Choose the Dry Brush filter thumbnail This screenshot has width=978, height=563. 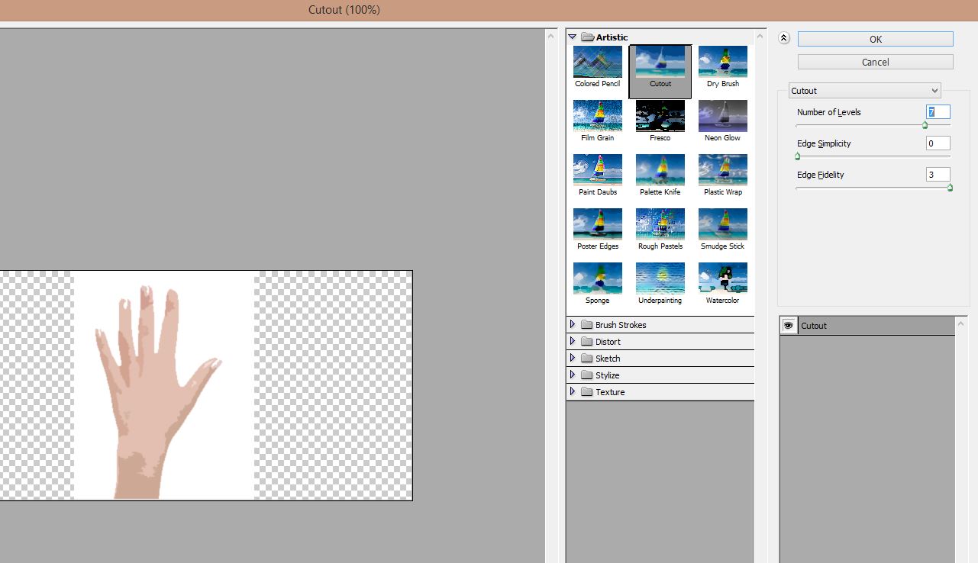[722, 63]
